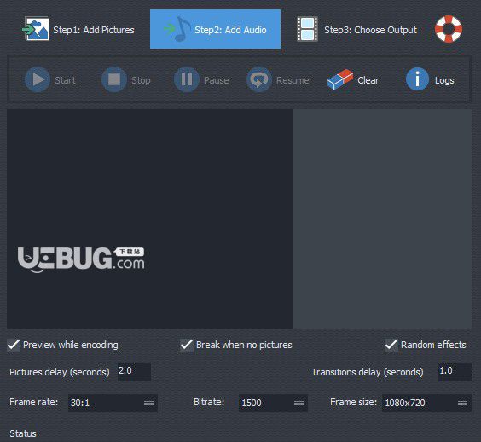Click the Start play icon
Viewport: 481px width, 442px height.
tap(38, 79)
